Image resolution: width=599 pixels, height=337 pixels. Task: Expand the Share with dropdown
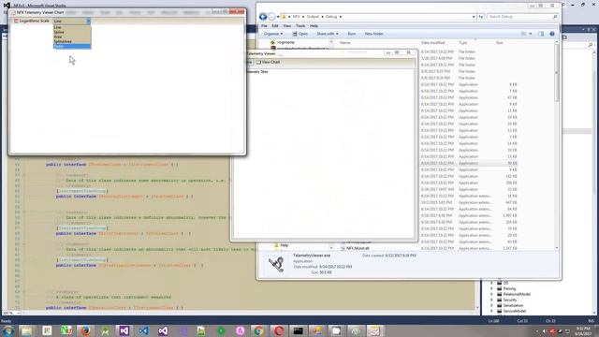[x=327, y=34]
